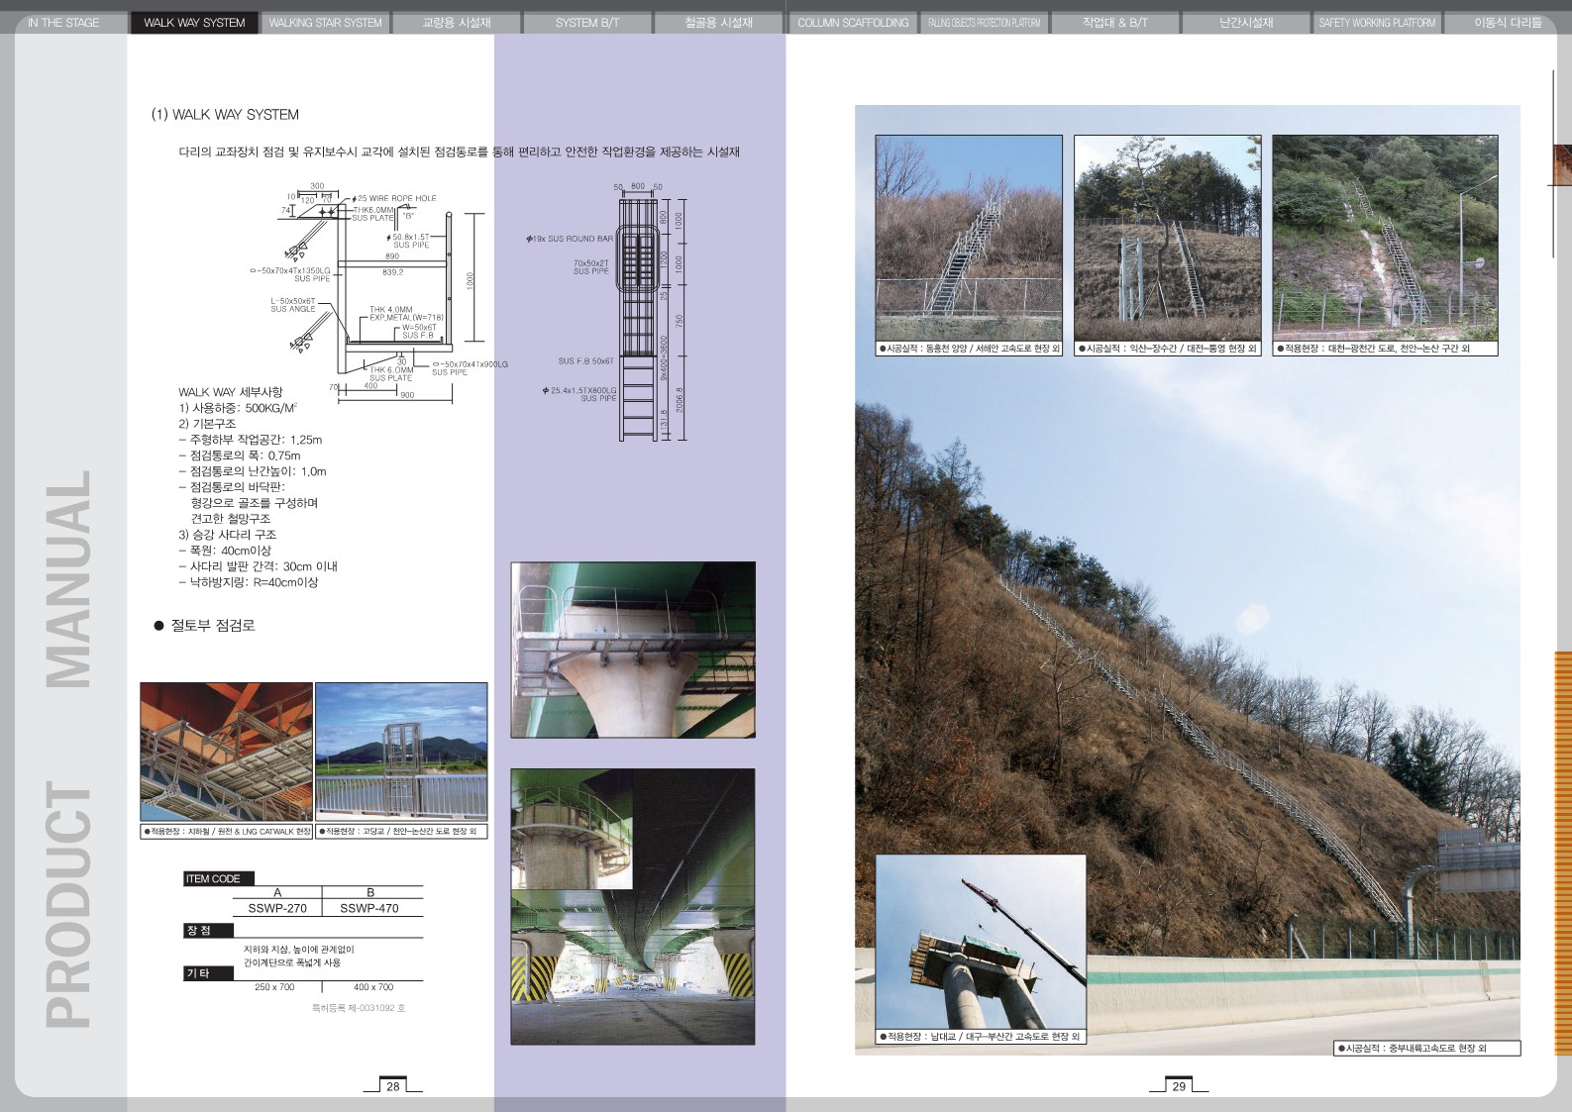This screenshot has height=1112, width=1572.
Task: Click the 지하철 / 원전 & LNG CATWALK caption
Action: (227, 832)
